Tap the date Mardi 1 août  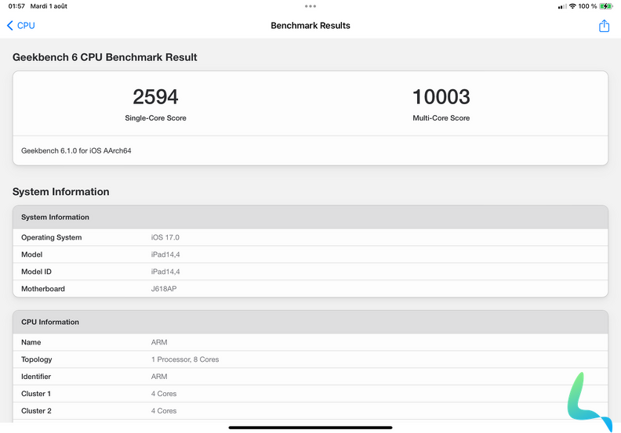[x=49, y=6]
